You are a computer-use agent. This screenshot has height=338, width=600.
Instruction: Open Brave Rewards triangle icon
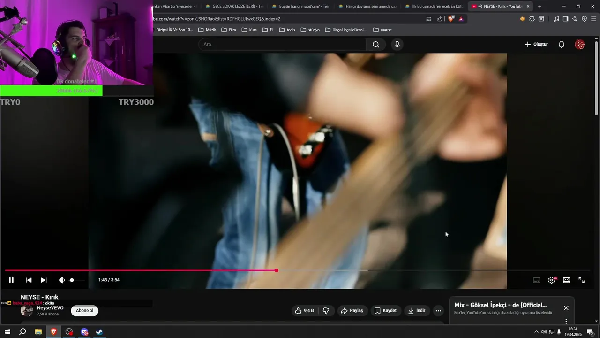pos(461,19)
